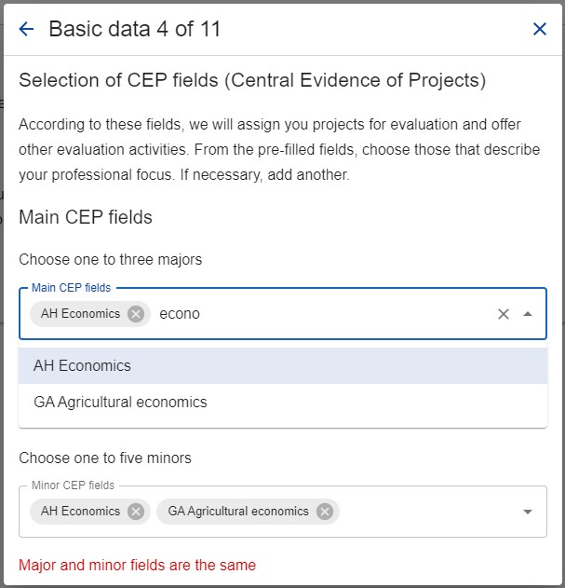The height and width of the screenshot is (588, 565).
Task: Remove GA Agricultural economics minor chip
Action: click(x=325, y=512)
